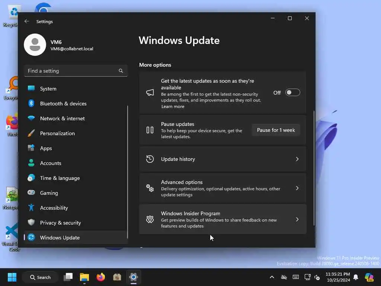Click the Settings back arrow
The height and width of the screenshot is (286, 381).
(27, 21)
